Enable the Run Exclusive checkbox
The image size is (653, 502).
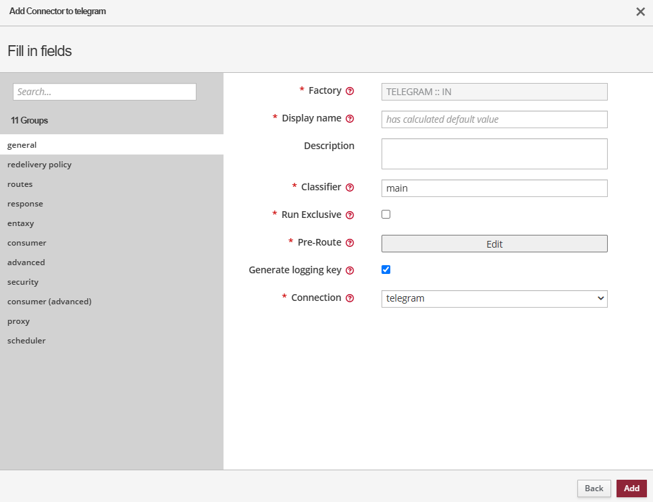point(386,215)
